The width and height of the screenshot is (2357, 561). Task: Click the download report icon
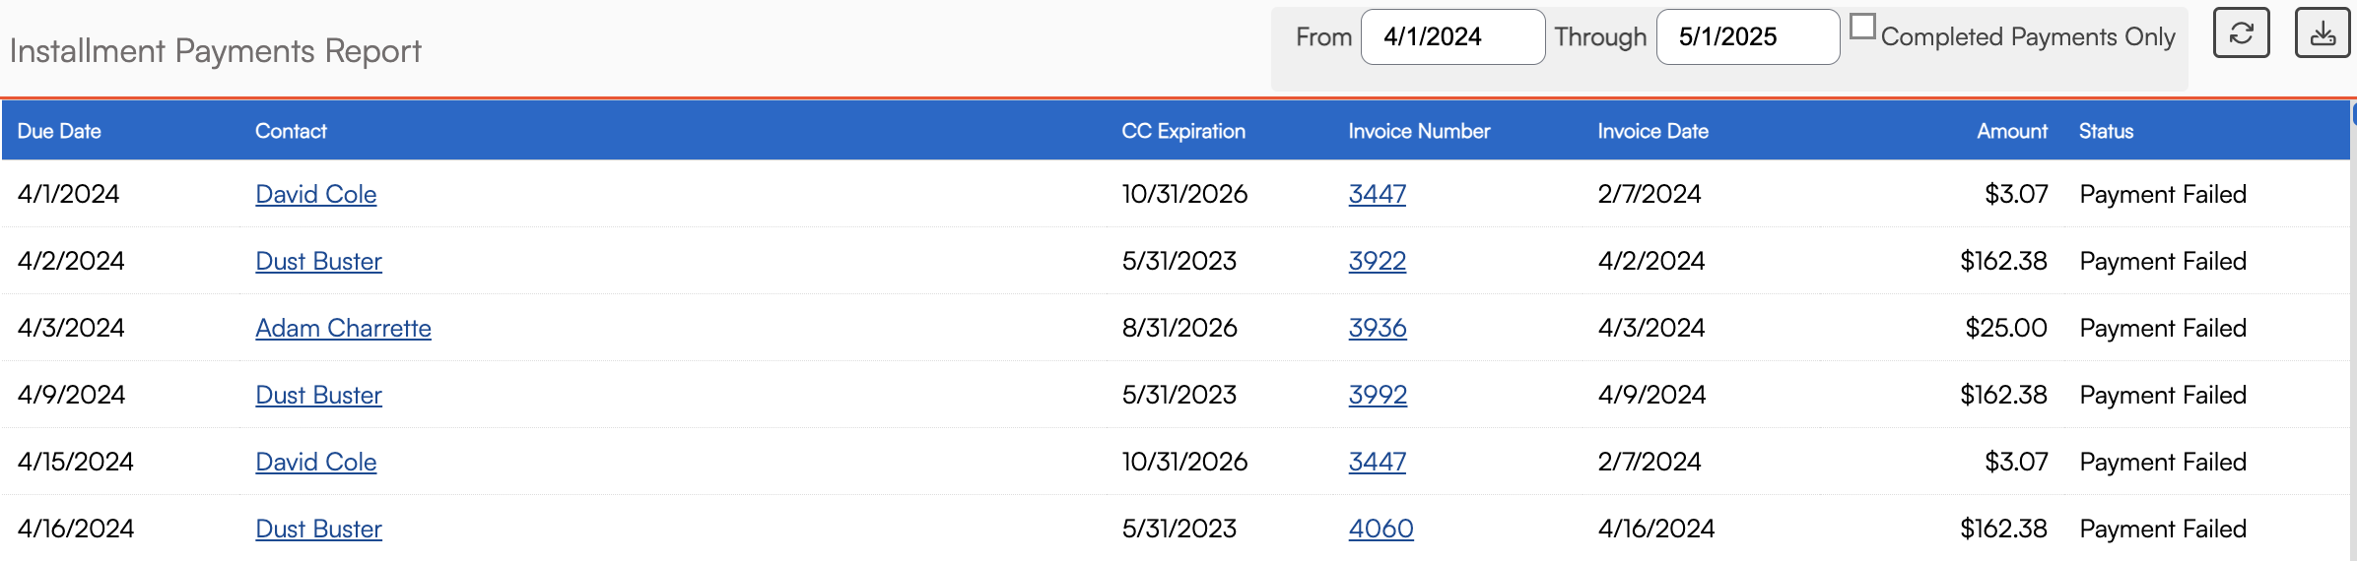2323,33
